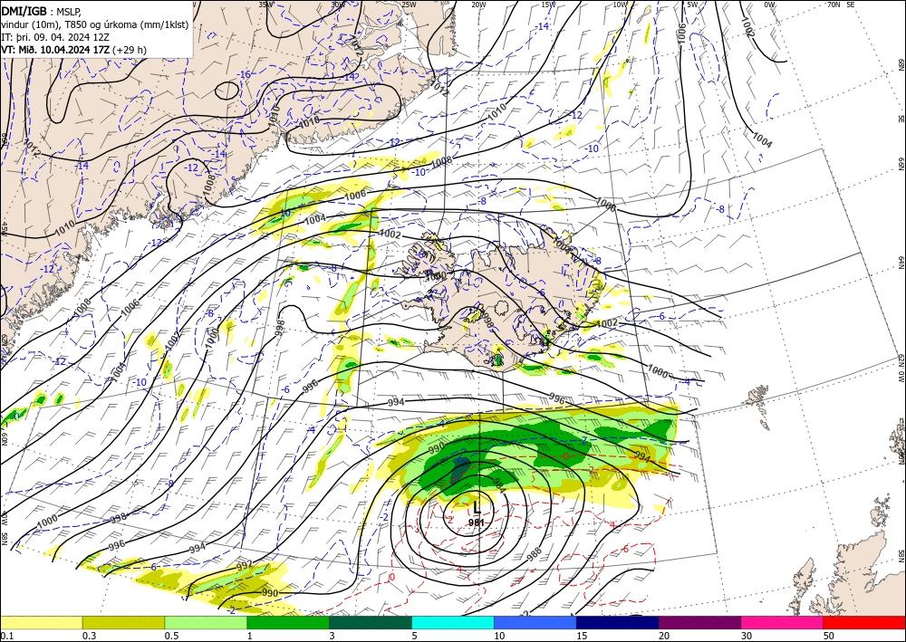The width and height of the screenshot is (906, 642).
Task: Click the yellow 0.1–0.3 precipitation legend swatch
Action: pyautogui.click(x=42, y=622)
